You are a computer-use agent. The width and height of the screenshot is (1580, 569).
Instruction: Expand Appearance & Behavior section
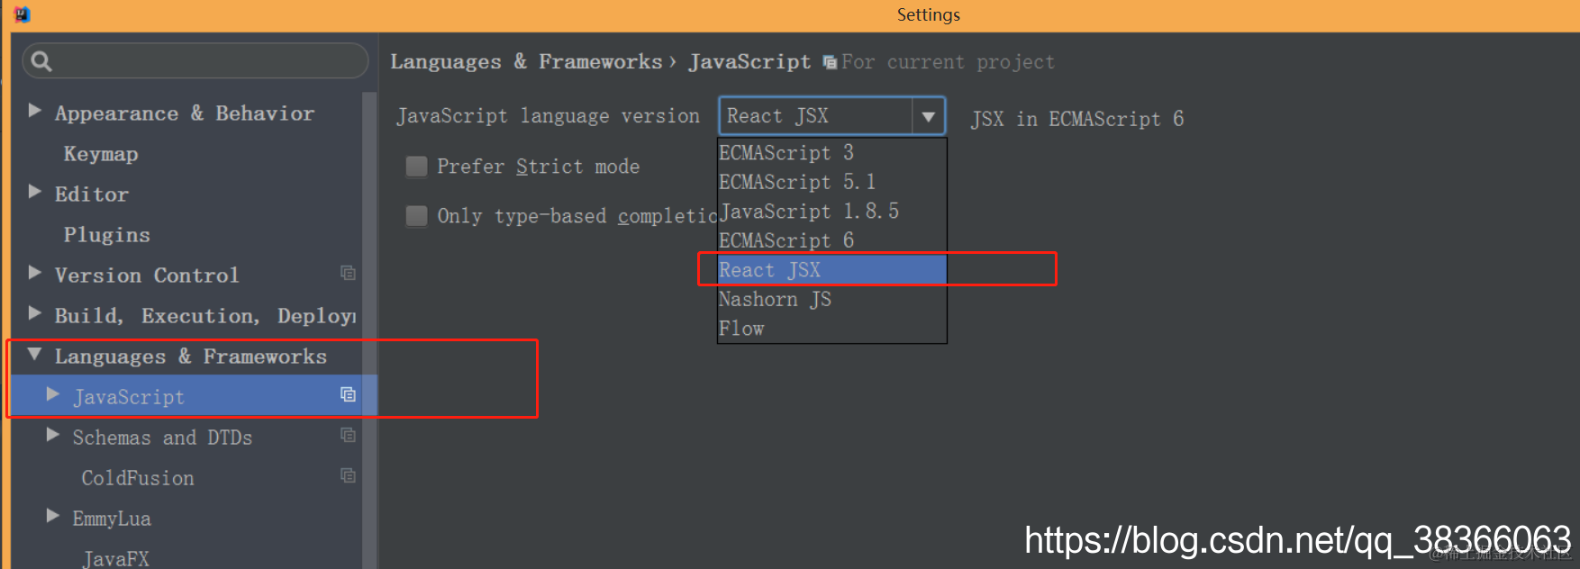35,111
